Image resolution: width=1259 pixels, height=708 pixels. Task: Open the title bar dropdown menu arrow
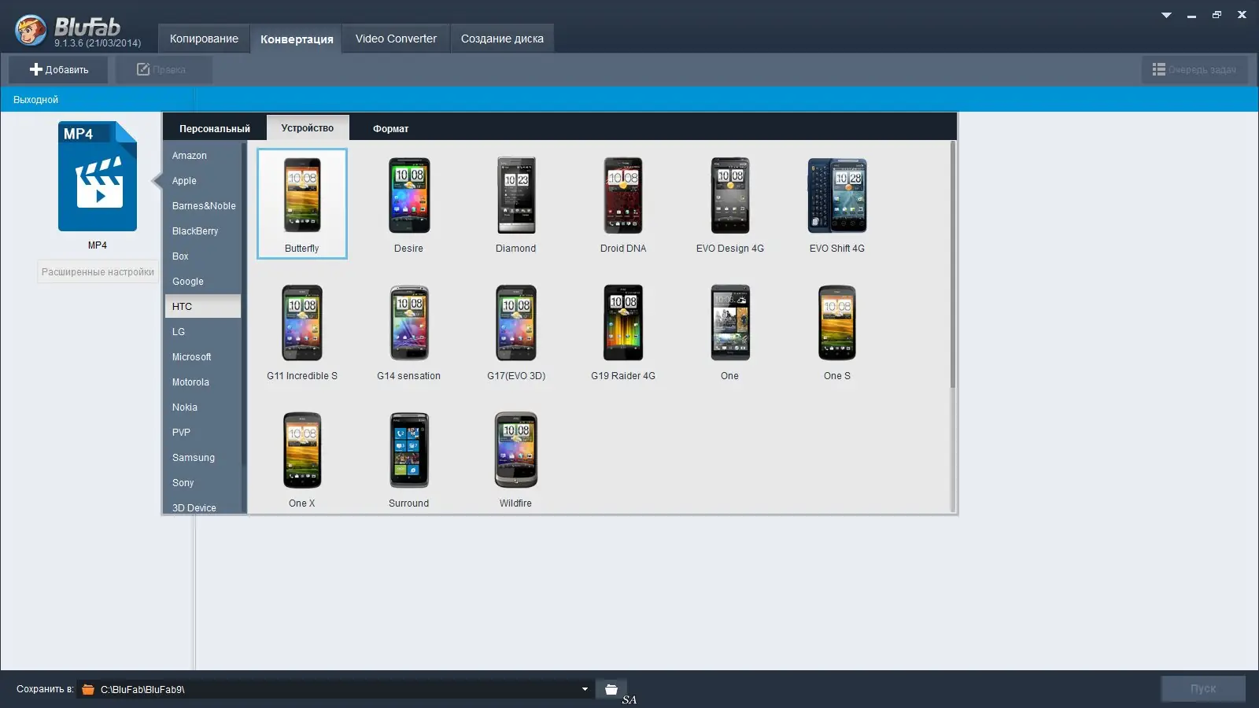pyautogui.click(x=1166, y=15)
